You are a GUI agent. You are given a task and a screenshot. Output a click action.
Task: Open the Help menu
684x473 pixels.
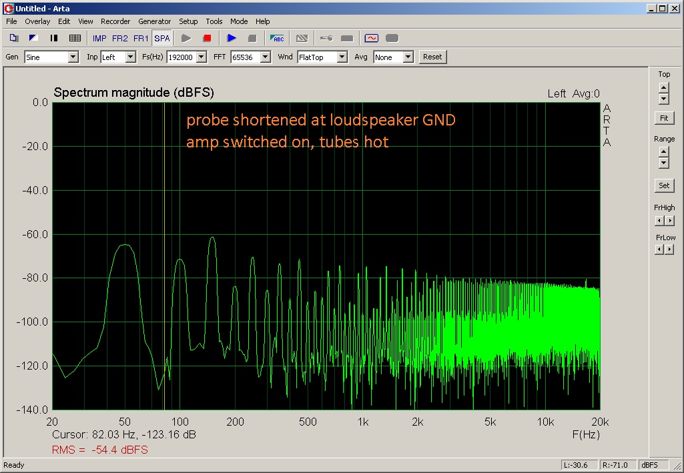pyautogui.click(x=263, y=21)
